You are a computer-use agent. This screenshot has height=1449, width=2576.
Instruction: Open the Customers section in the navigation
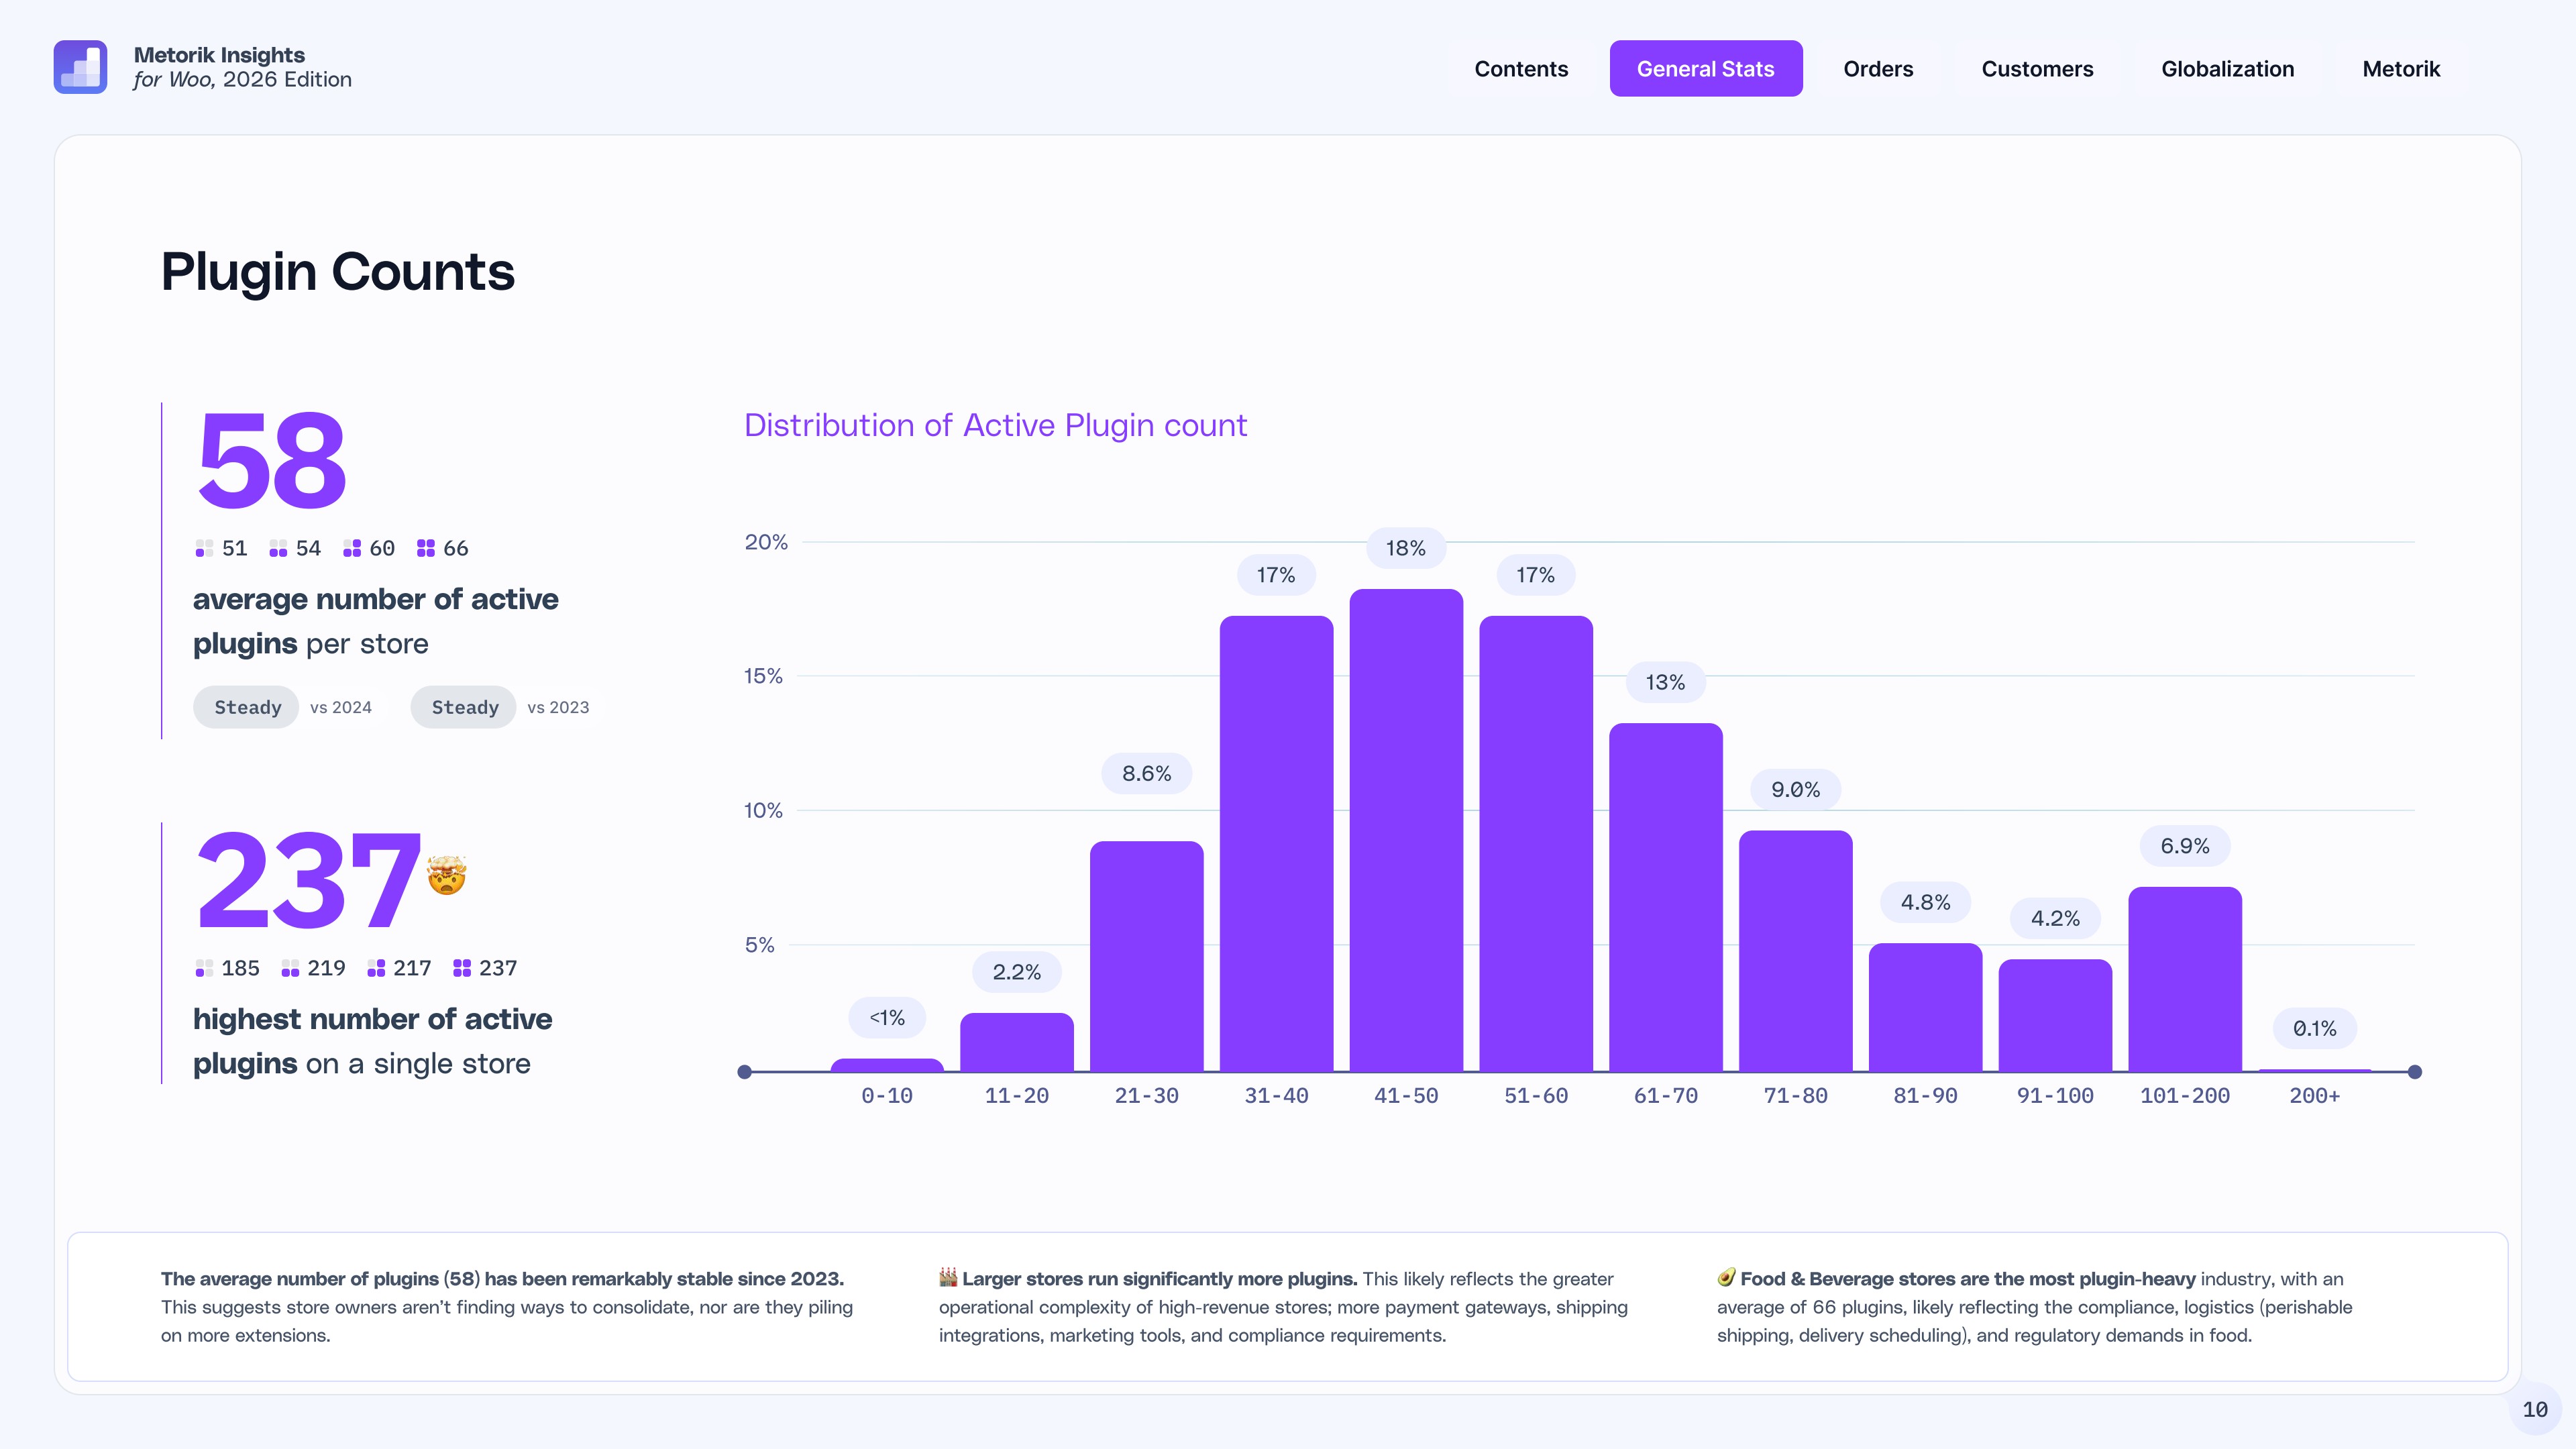pos(2037,68)
